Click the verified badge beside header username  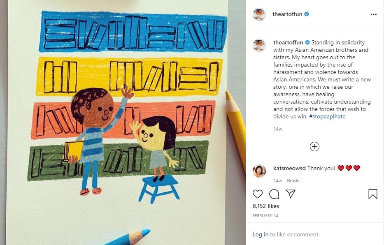pyautogui.click(x=306, y=14)
